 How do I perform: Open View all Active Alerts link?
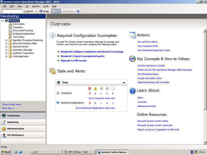pyautogui.click(x=147, y=42)
